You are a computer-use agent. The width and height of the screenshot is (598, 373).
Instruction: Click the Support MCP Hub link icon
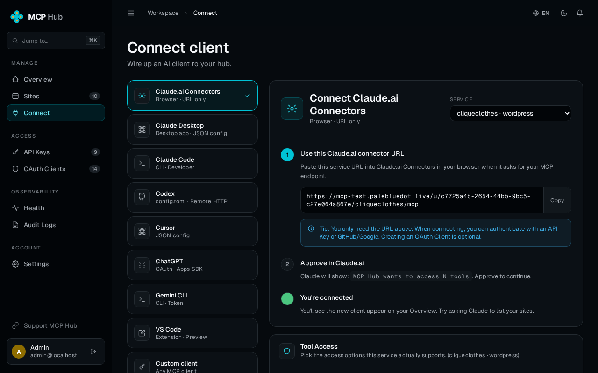[x=15, y=325]
